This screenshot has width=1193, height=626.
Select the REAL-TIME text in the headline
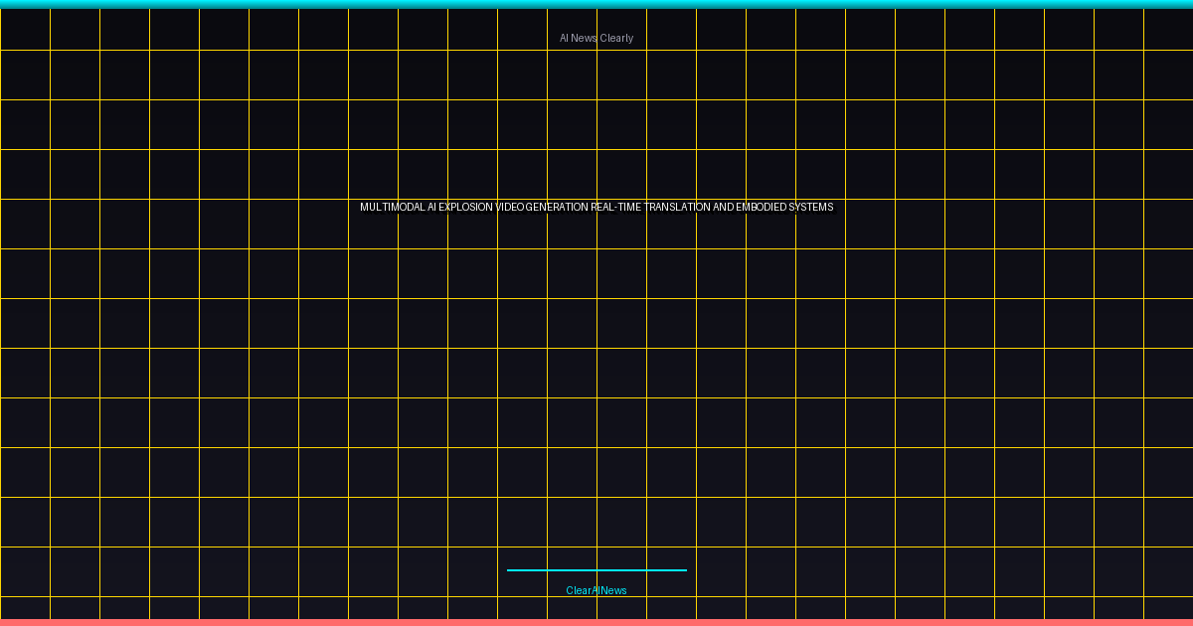(x=616, y=208)
